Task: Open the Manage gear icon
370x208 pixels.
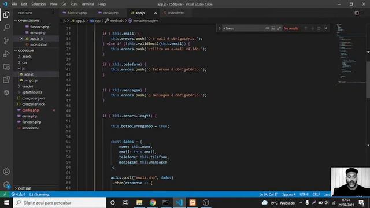Action: pyautogui.click(x=6, y=185)
